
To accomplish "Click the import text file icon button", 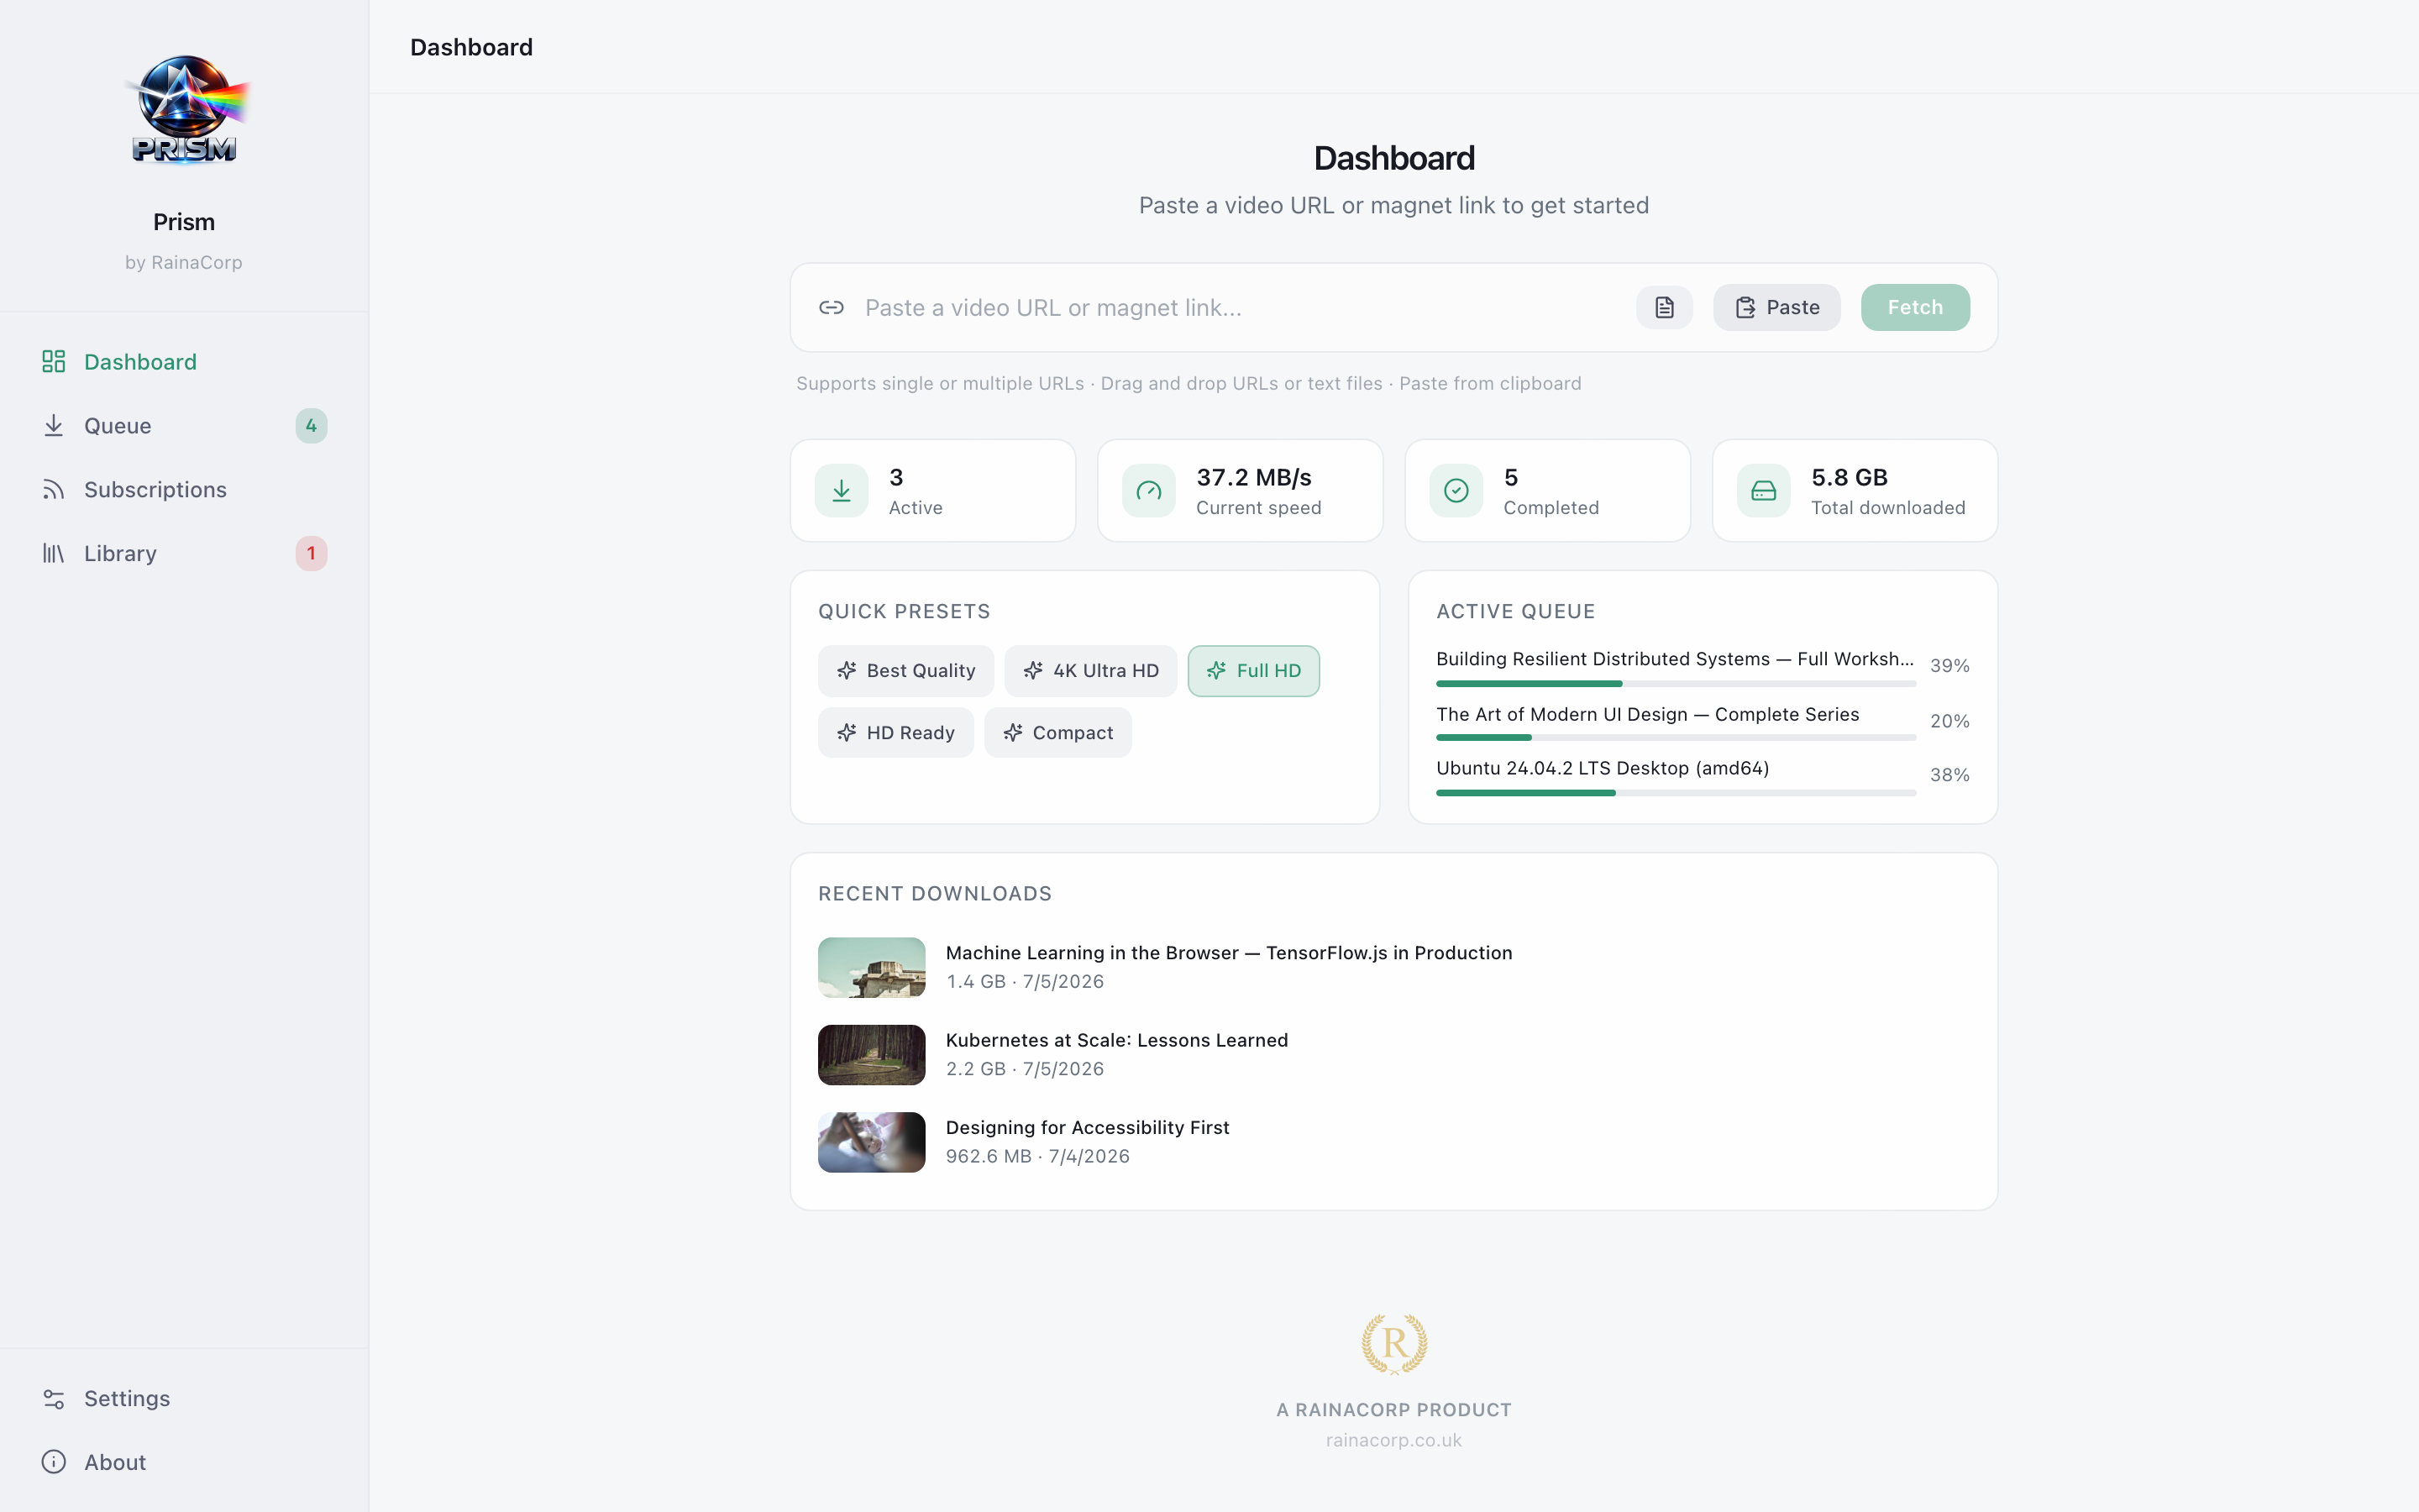I will [1664, 307].
